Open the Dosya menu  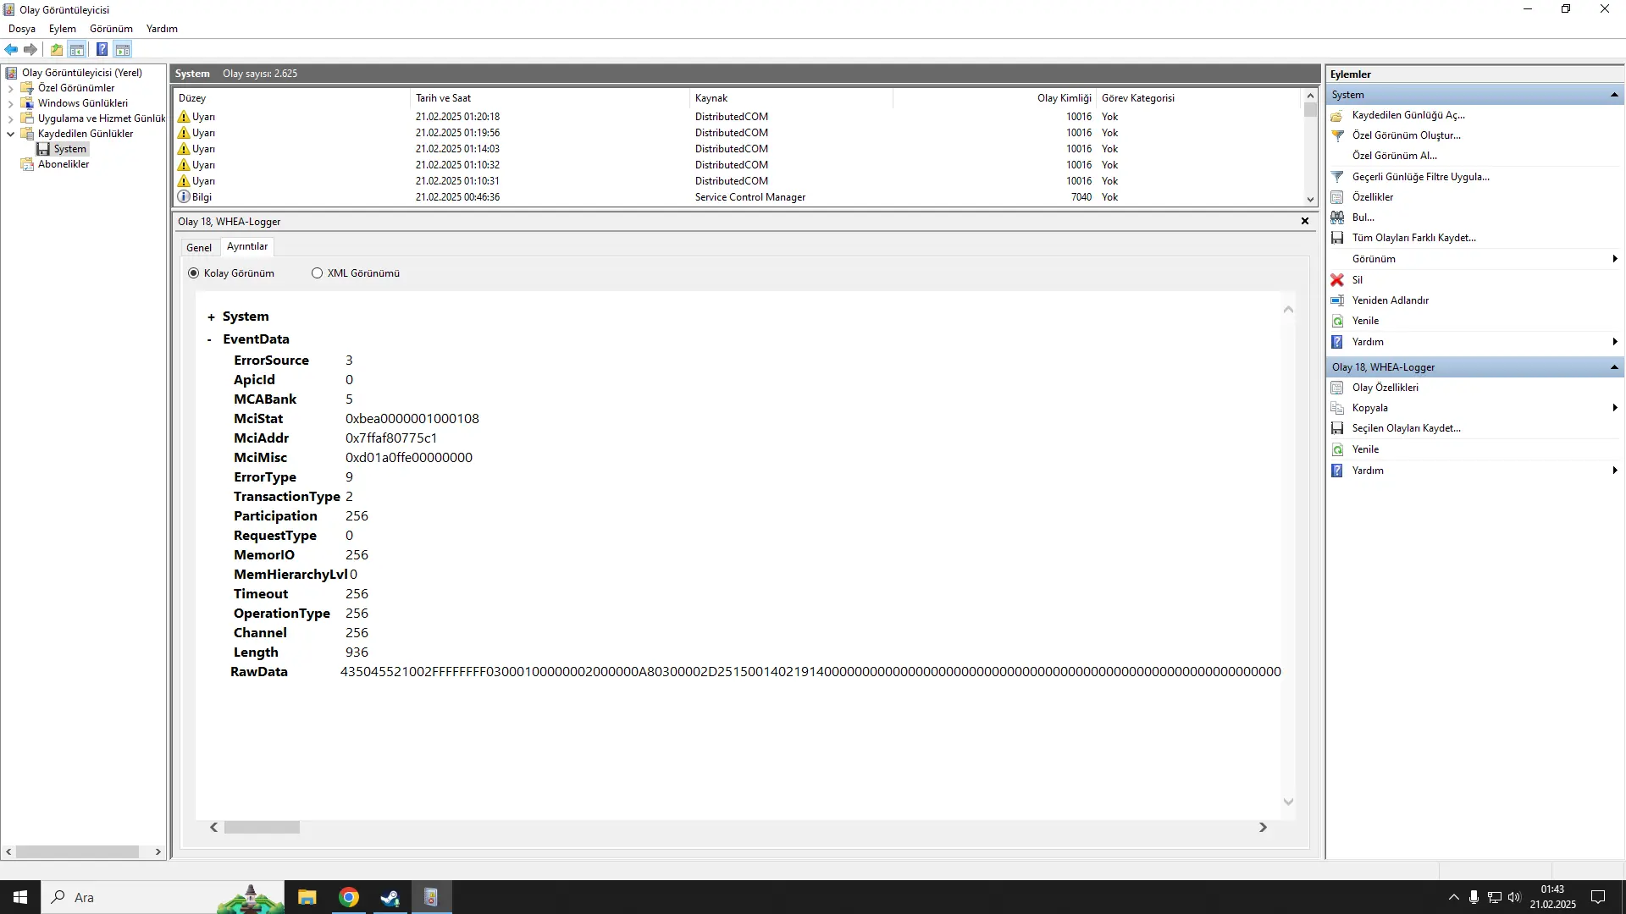click(x=22, y=29)
